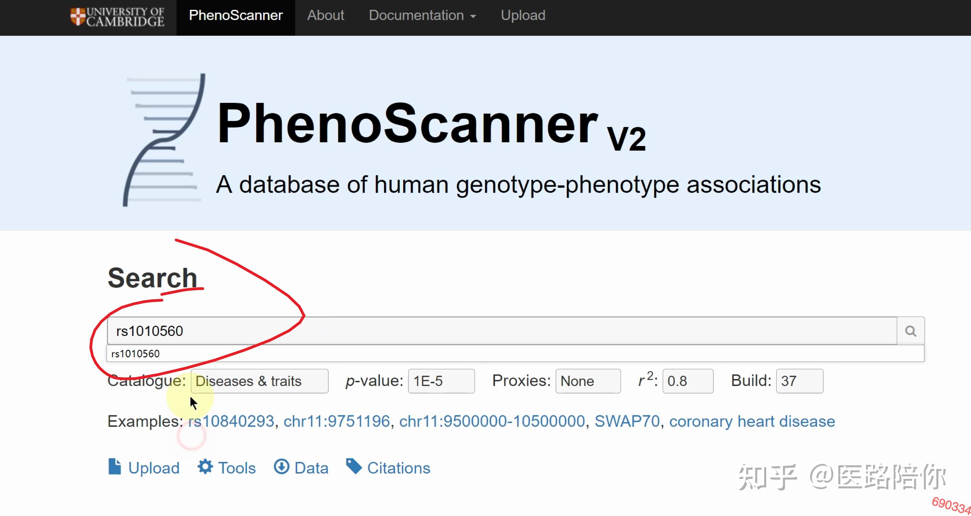The image size is (971, 516).
Task: Open the About page in navbar
Action: point(325,15)
